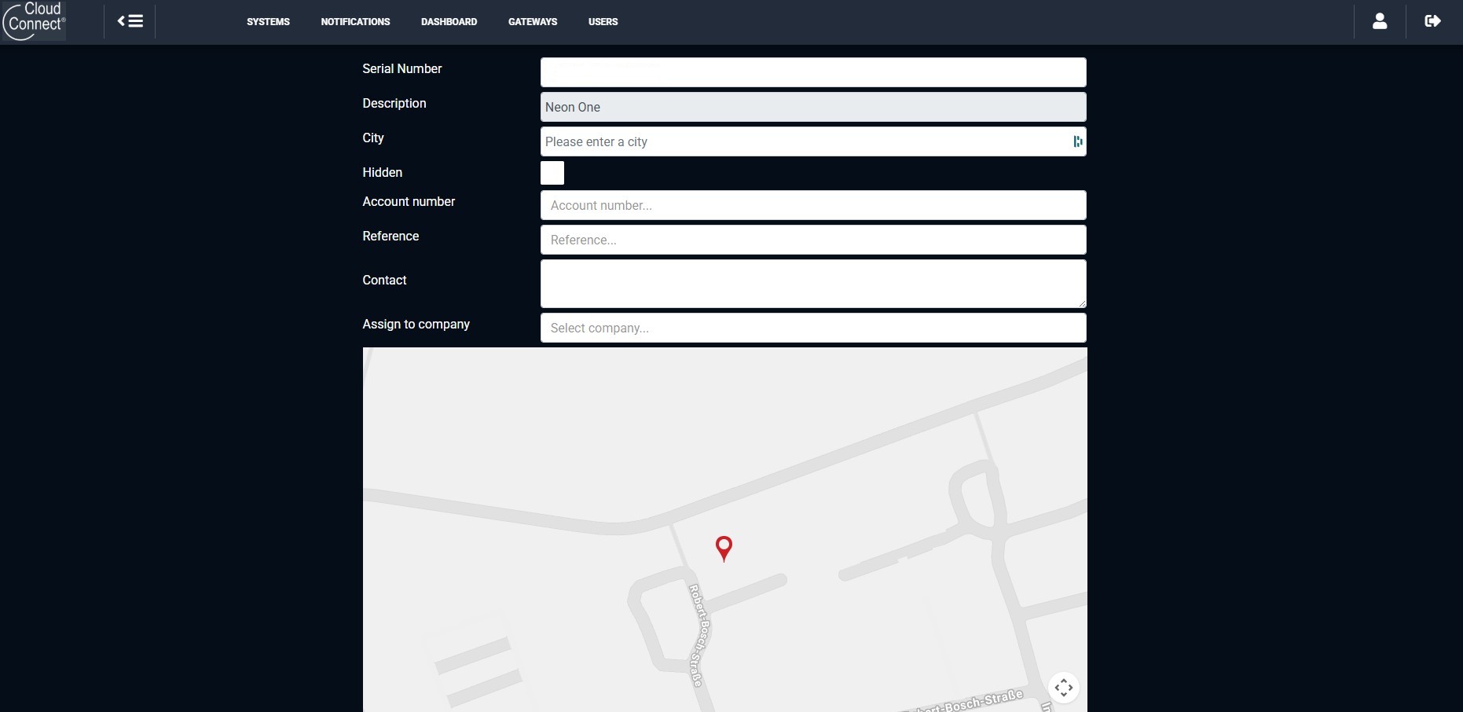Image resolution: width=1463 pixels, height=712 pixels.
Task: Focus the Serial Number input field
Action: click(813, 72)
